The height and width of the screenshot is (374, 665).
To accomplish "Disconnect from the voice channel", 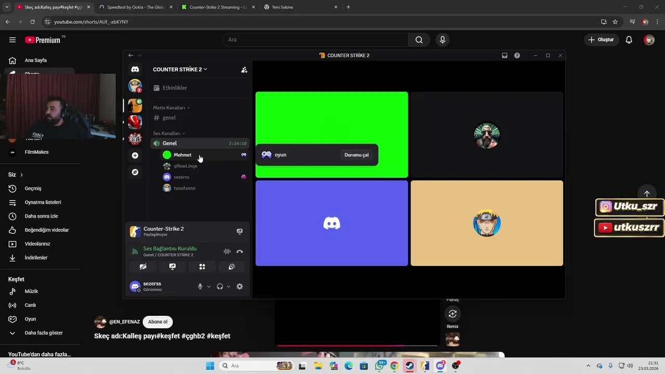I will 240,251.
